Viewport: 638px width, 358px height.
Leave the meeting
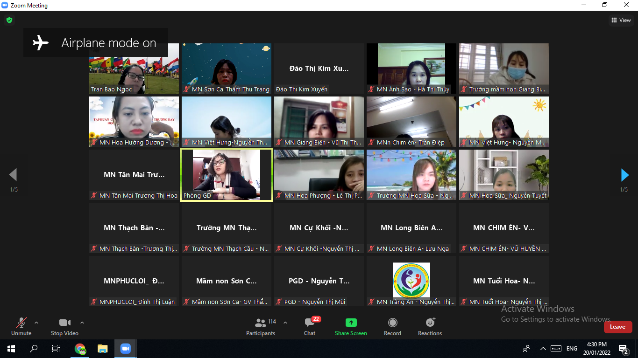(617, 327)
